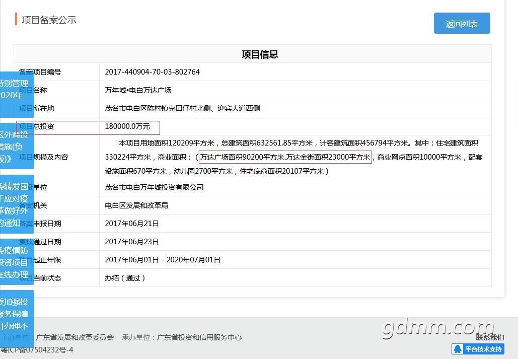Click the 项目总投资 row label
This screenshot has height=359, width=518.
click(36, 126)
